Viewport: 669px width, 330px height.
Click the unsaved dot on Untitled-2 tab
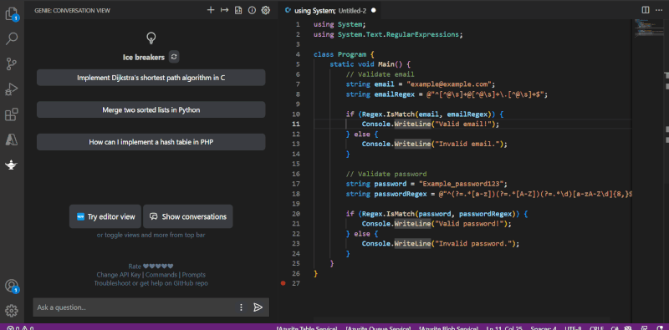coord(374,10)
